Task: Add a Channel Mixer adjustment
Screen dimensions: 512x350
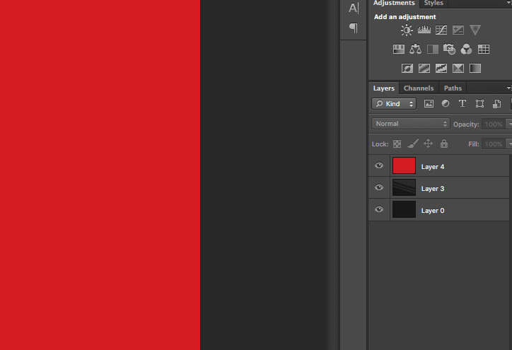Action: tap(467, 49)
